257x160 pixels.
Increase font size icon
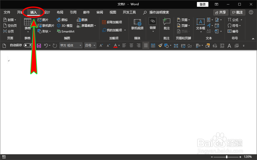pos(101,46)
